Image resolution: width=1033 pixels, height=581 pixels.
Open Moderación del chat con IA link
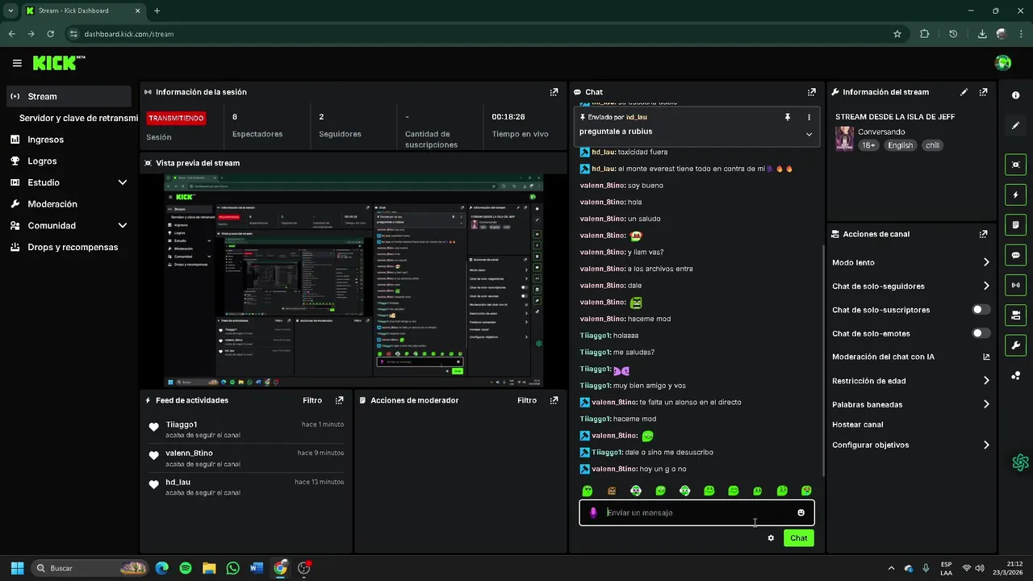[x=911, y=357]
